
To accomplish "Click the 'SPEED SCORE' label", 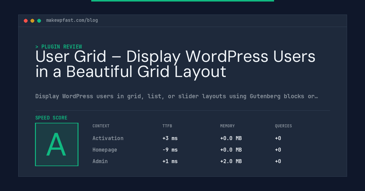I will pos(51,118).
